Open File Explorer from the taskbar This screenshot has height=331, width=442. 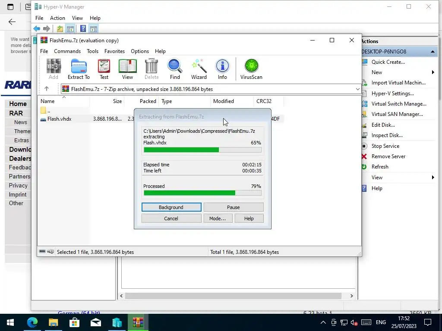[x=53, y=322]
